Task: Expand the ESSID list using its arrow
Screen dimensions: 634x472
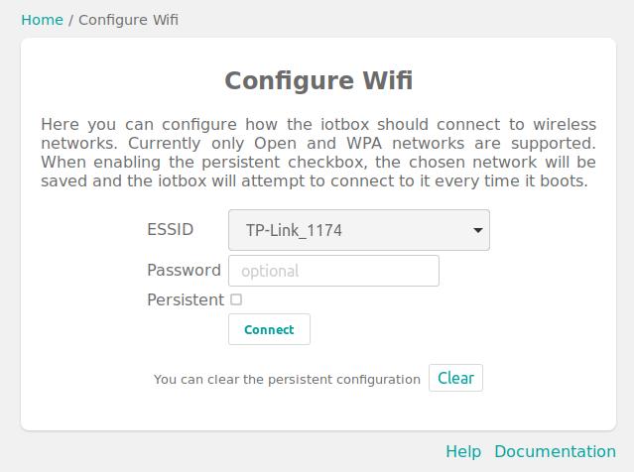Action: tap(477, 230)
